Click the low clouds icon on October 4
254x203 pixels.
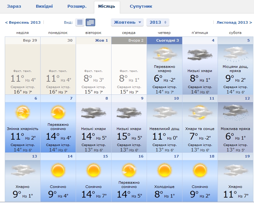coord(200,54)
